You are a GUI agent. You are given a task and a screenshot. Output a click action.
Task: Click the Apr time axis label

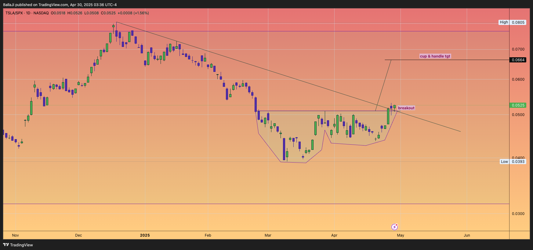(x=334, y=235)
